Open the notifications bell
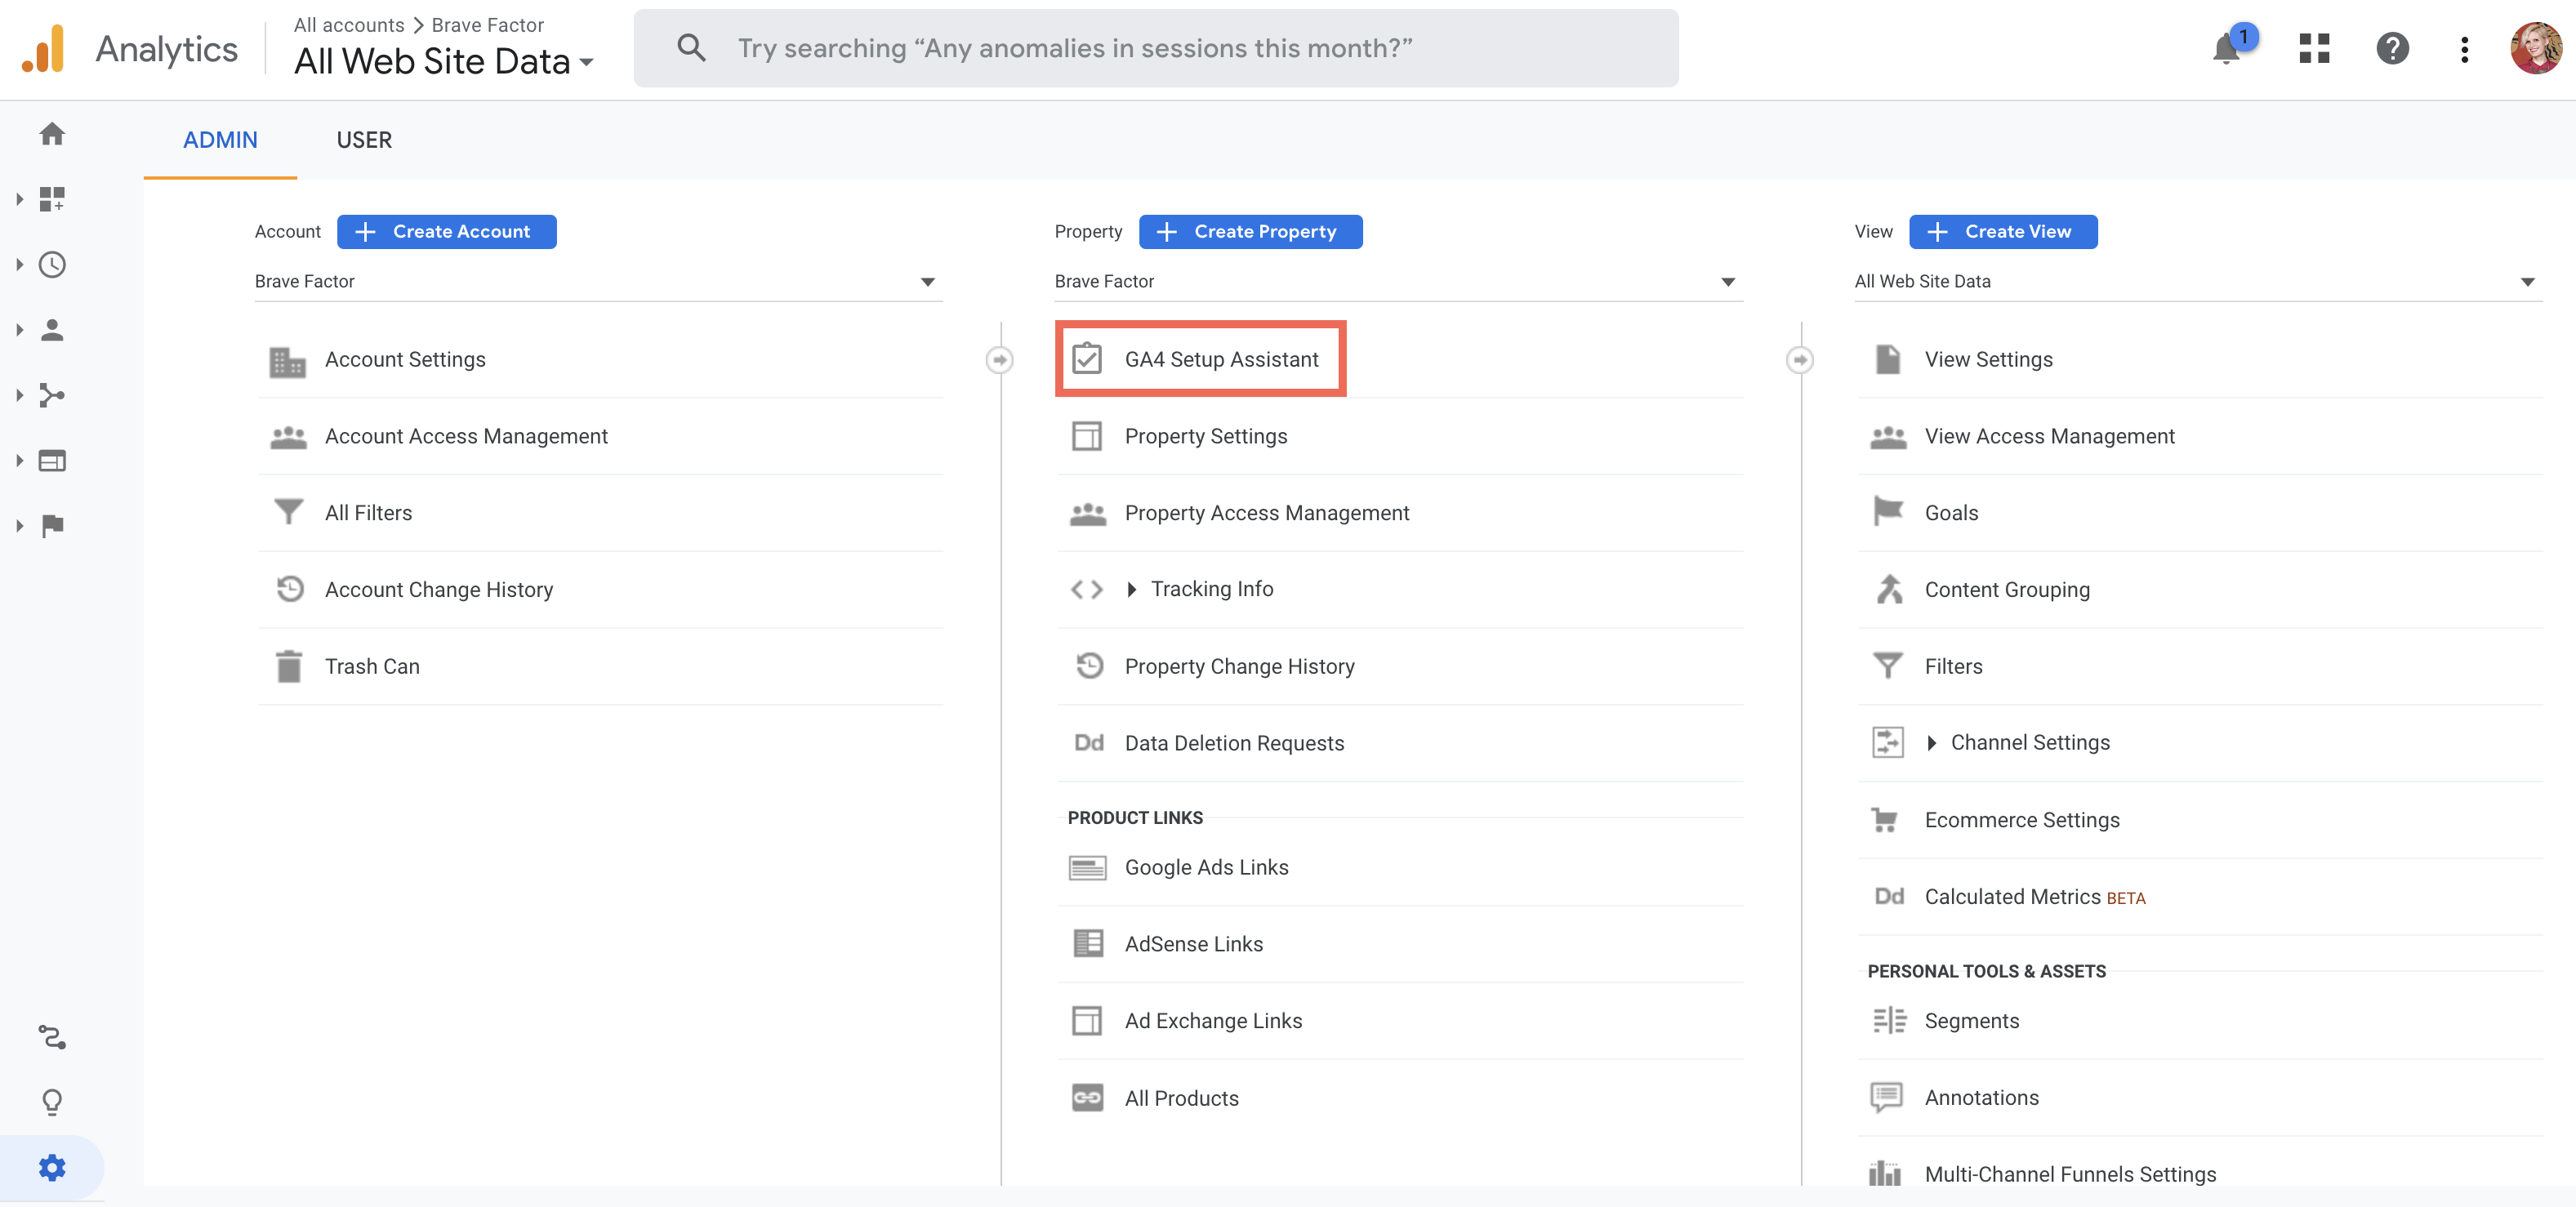 2226,48
